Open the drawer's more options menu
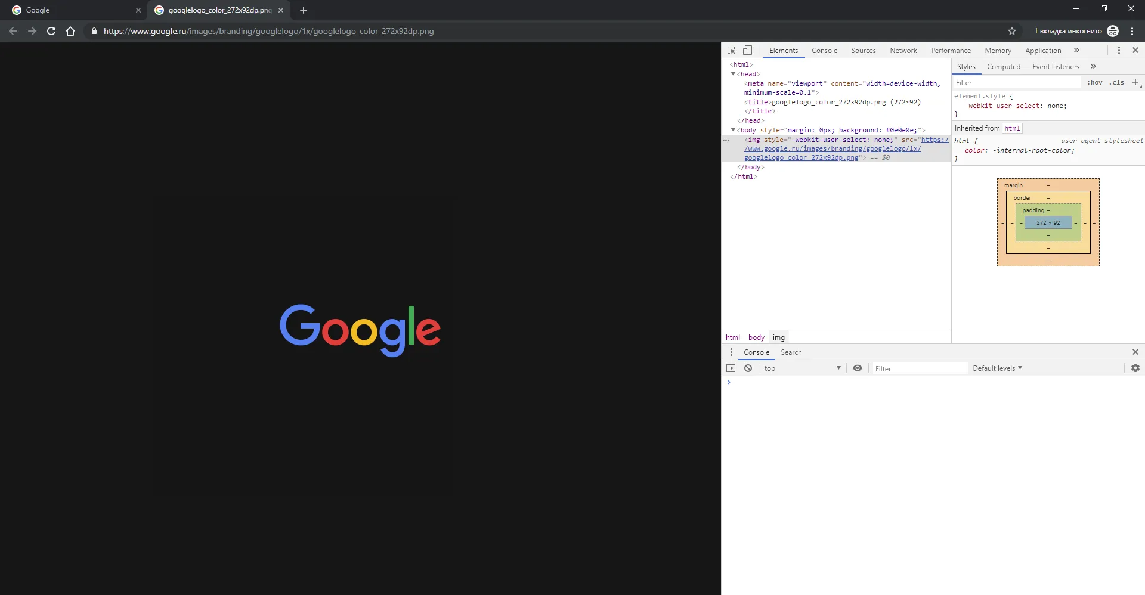Screen dimensions: 1145x595 (731, 352)
